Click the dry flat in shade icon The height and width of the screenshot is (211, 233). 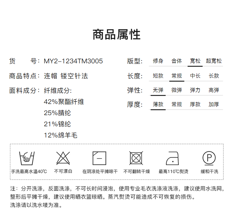(x=99, y=158)
